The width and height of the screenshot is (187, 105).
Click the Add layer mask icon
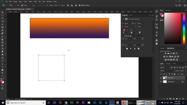point(170,99)
